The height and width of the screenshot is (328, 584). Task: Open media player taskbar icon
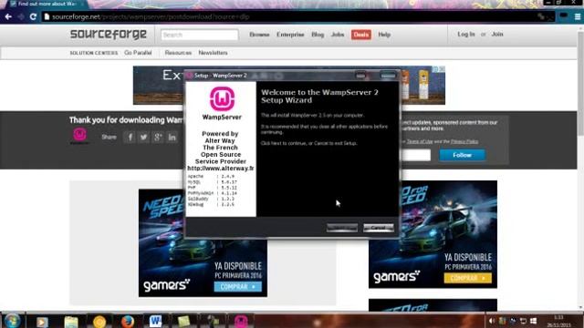[x=42, y=322]
